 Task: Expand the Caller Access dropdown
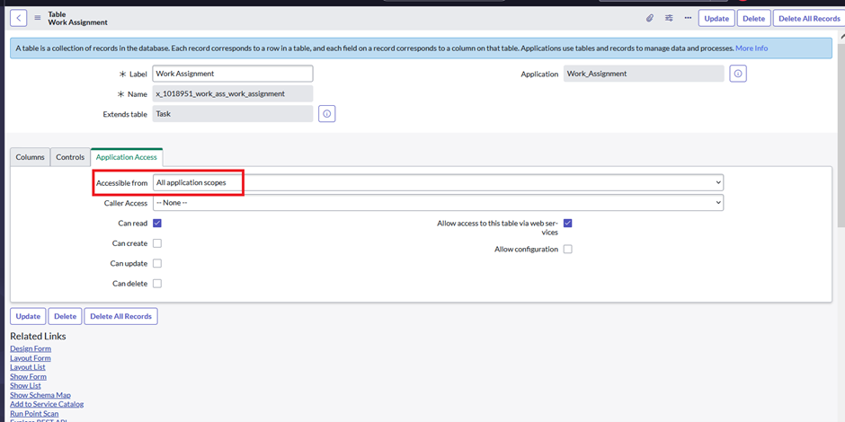click(x=438, y=203)
